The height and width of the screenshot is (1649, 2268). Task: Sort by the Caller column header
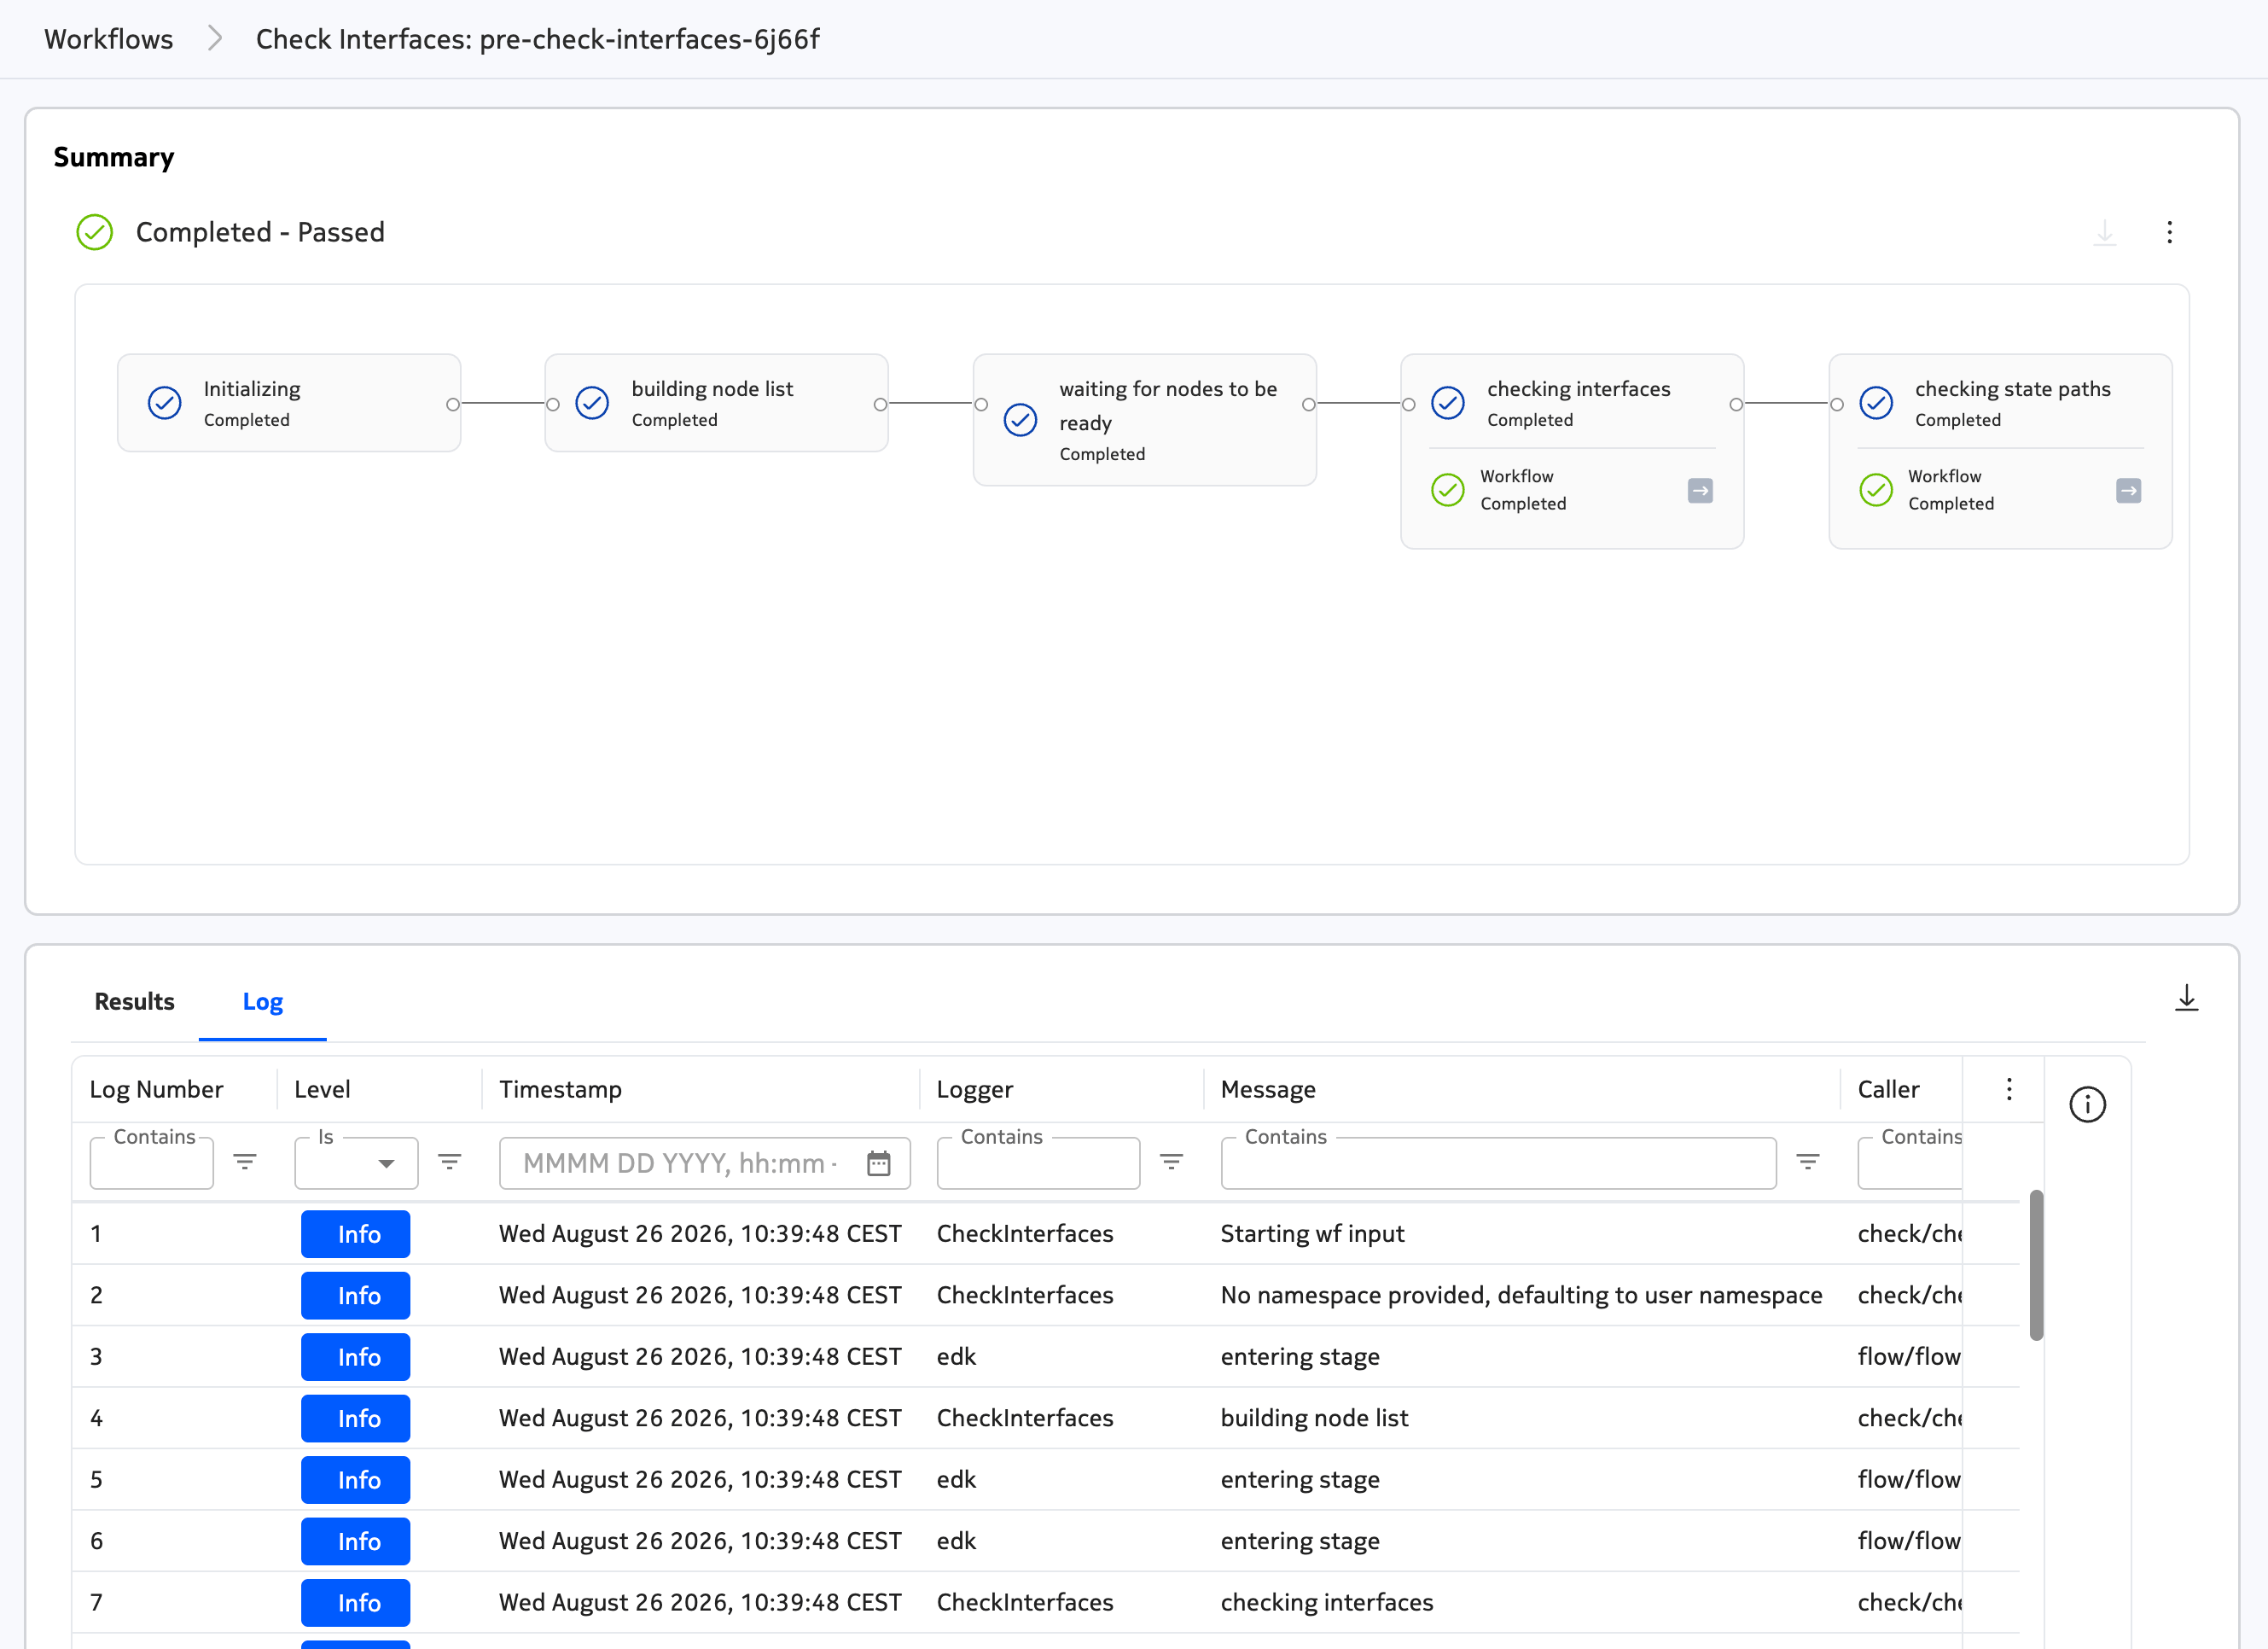click(x=1888, y=1089)
